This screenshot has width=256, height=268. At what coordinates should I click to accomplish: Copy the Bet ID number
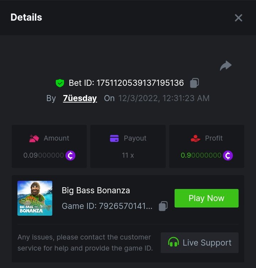tap(194, 83)
